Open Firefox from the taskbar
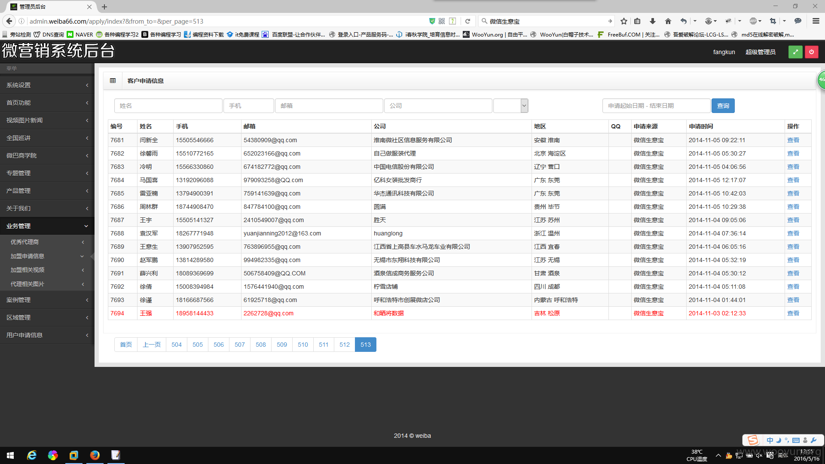Screen dimensions: 825x464 click(95, 455)
